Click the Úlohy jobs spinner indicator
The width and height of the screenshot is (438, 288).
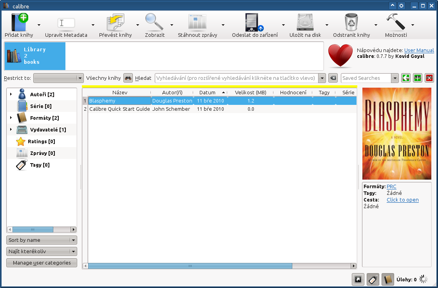pos(424,279)
